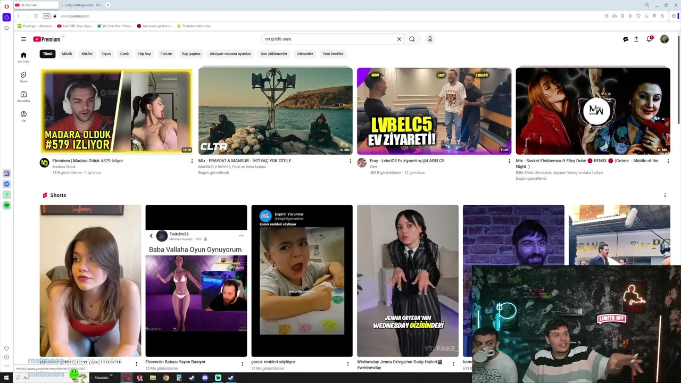Open Opera menu logo in sidebar
The image size is (681, 383).
point(6,6)
